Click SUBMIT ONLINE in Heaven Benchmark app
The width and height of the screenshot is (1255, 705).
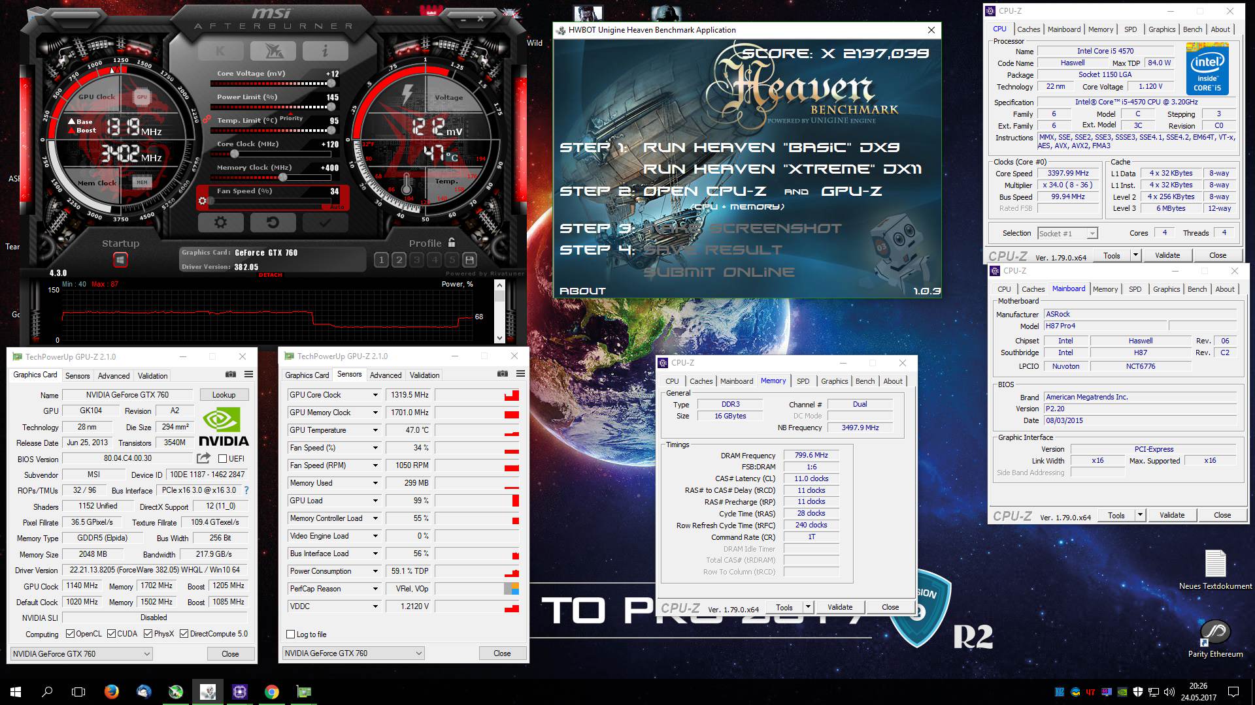click(719, 272)
